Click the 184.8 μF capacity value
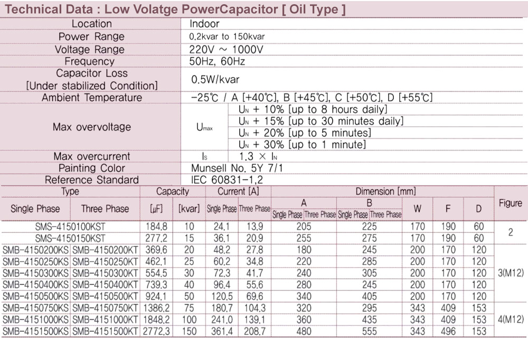The width and height of the screenshot is (528, 338). coord(156,227)
